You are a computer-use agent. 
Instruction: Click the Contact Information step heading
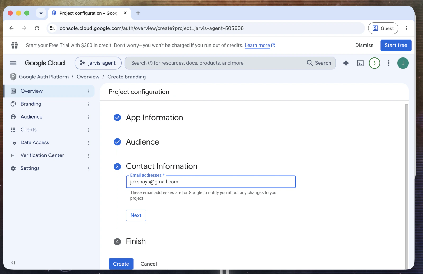coord(162,166)
